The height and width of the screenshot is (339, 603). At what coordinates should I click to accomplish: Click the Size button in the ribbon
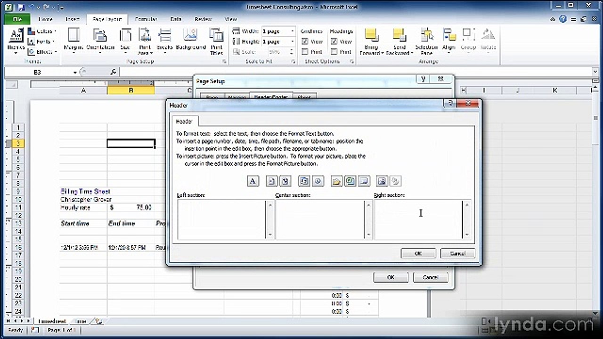click(125, 41)
